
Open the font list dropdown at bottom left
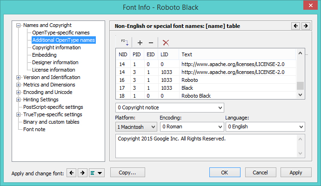[97, 173]
